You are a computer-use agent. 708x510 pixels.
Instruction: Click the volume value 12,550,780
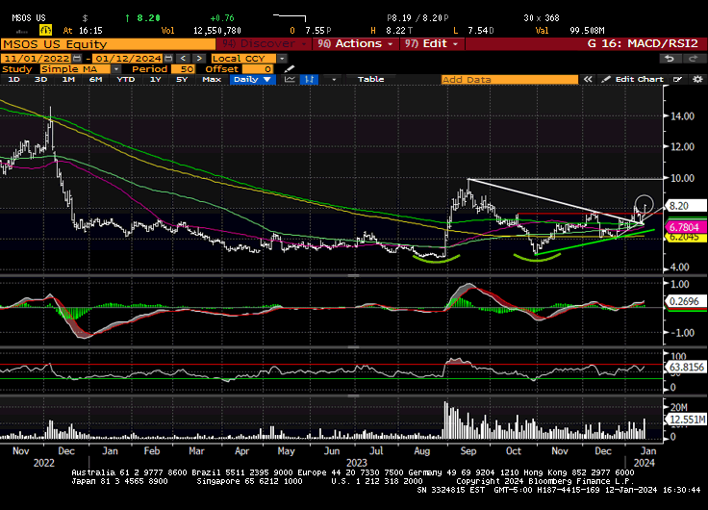point(217,30)
